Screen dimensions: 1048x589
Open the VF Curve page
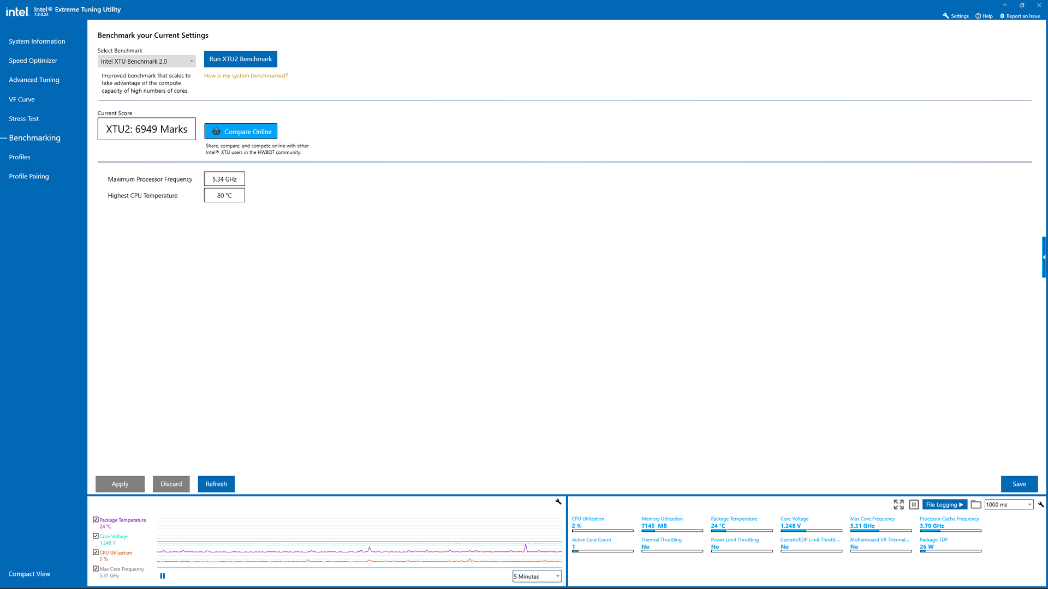[22, 99]
